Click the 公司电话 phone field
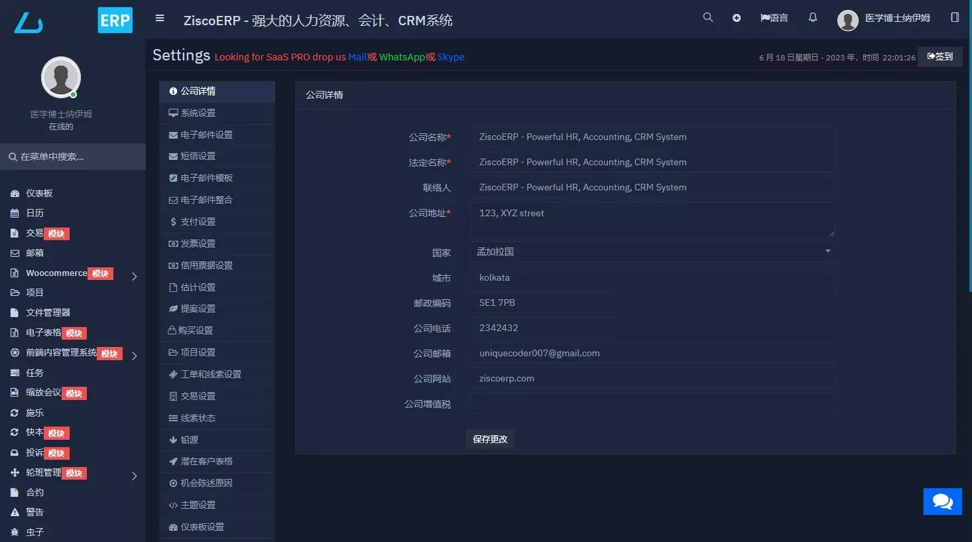Image resolution: width=972 pixels, height=542 pixels. (543, 328)
